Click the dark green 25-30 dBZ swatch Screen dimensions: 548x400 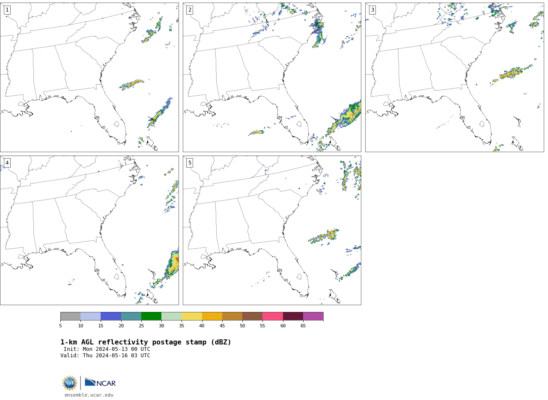151,316
